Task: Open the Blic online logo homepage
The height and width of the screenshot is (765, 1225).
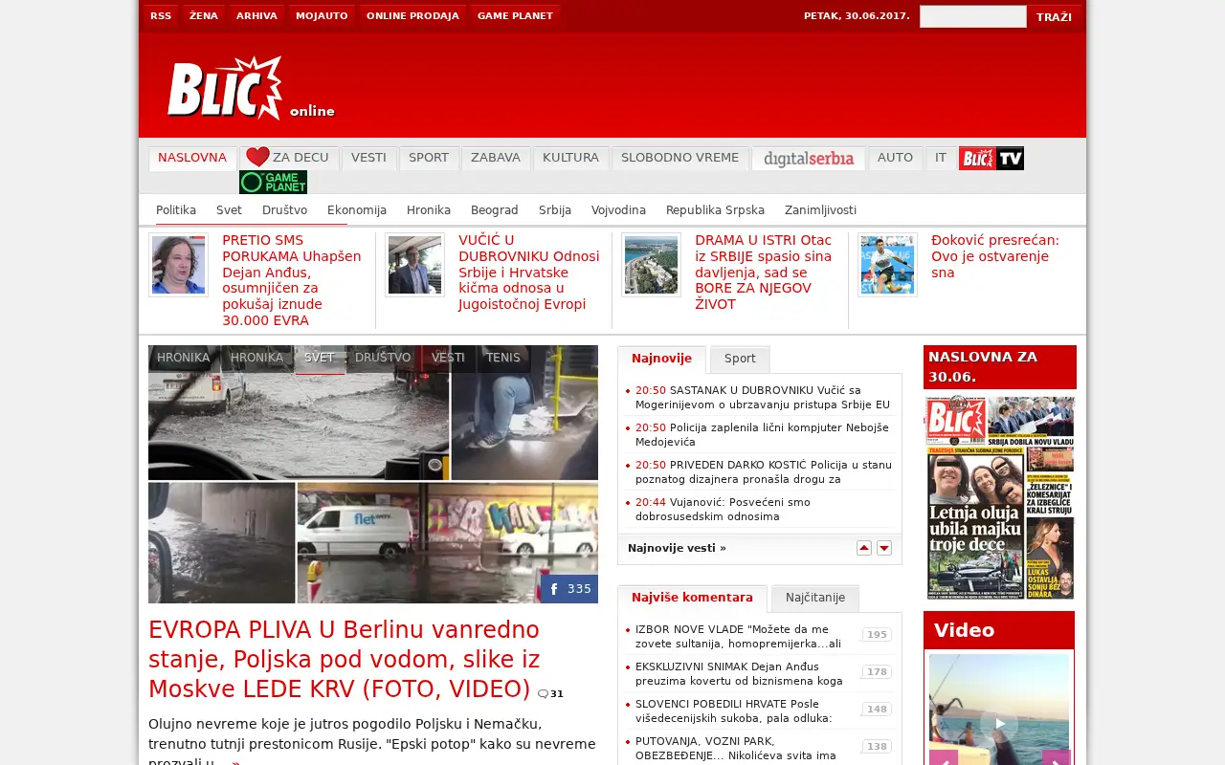Action: (x=251, y=88)
